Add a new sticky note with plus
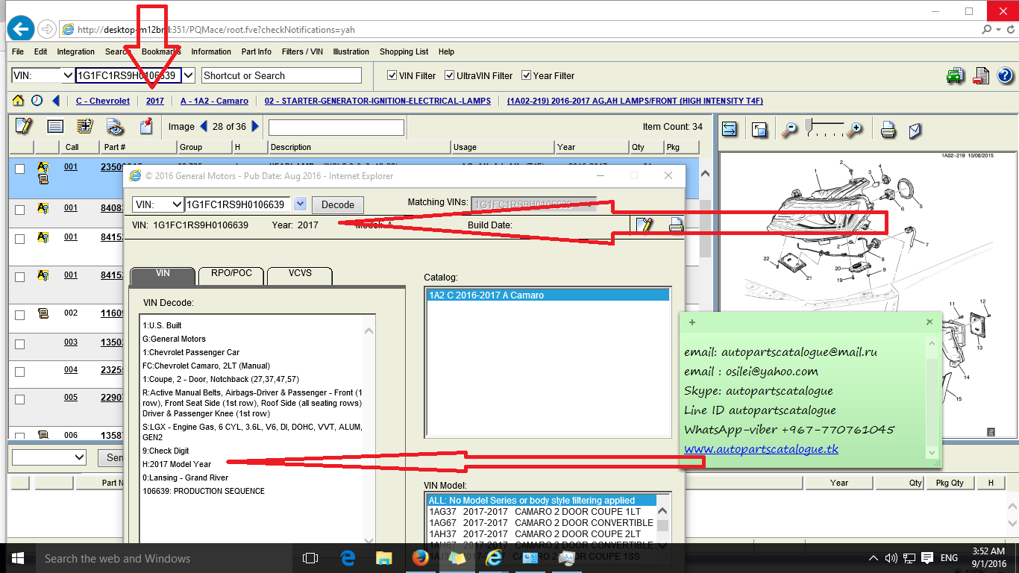1019x573 pixels. 692,322
